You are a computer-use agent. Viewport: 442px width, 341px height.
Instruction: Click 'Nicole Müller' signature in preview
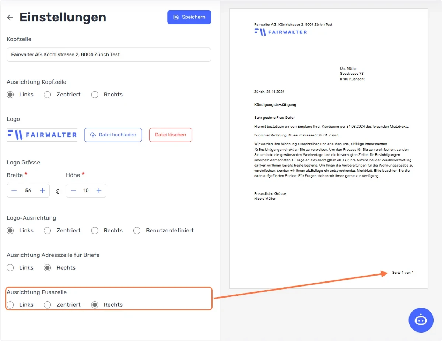tap(265, 199)
